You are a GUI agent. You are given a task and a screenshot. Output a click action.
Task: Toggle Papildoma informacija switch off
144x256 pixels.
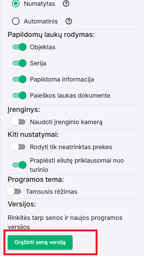point(20,79)
